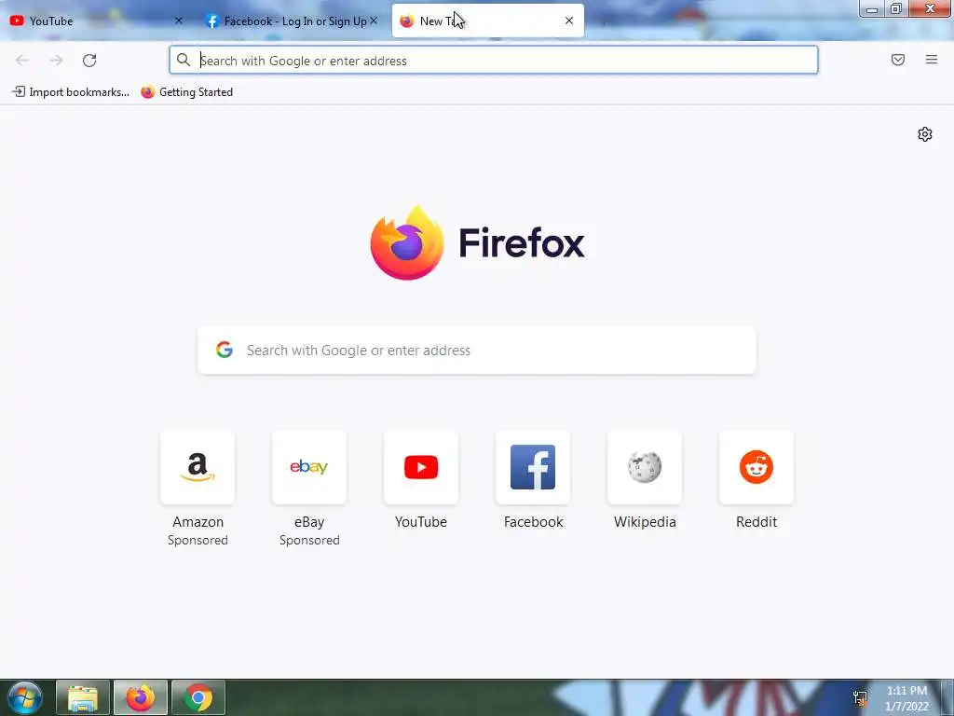Open the Getting Started bookmark

pyautogui.click(x=186, y=92)
